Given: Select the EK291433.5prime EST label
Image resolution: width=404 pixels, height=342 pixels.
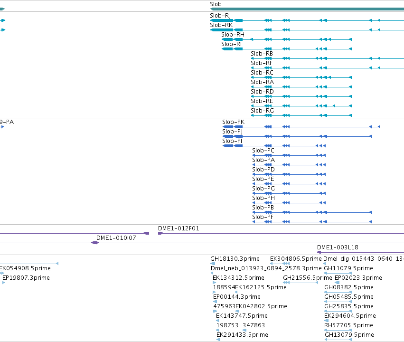Looking at the screenshot, I should coord(242,335).
